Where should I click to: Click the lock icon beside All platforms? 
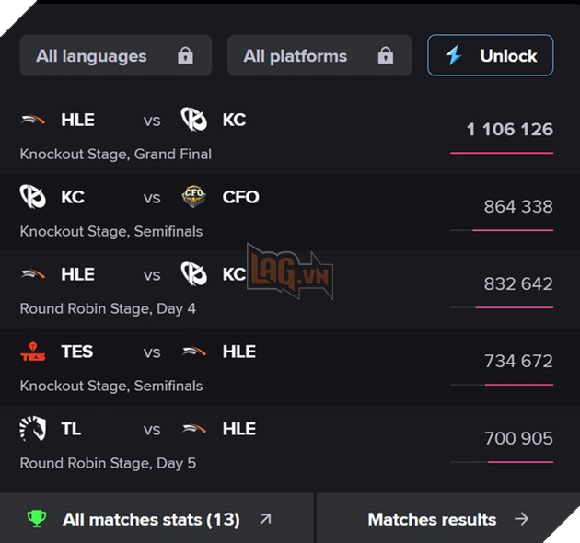(x=386, y=56)
